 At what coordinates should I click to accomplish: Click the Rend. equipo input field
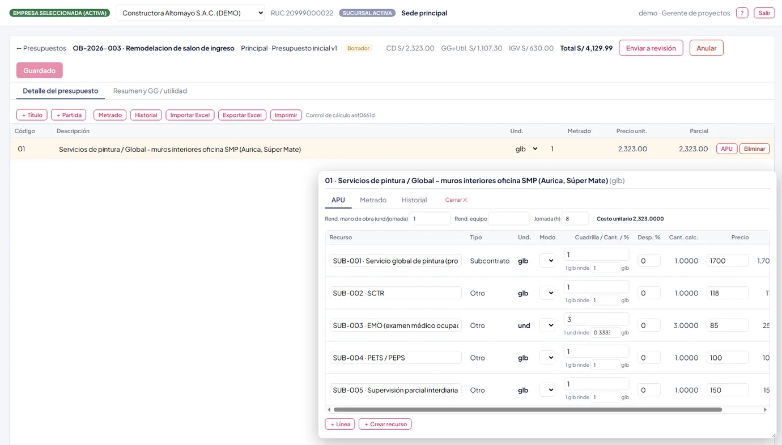pos(509,219)
